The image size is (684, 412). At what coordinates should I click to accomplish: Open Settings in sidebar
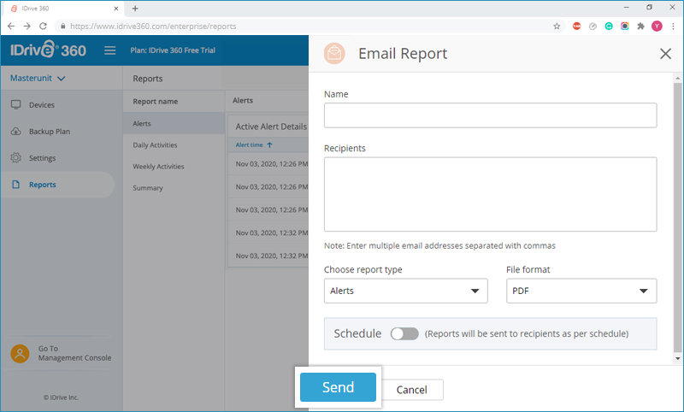(x=42, y=158)
